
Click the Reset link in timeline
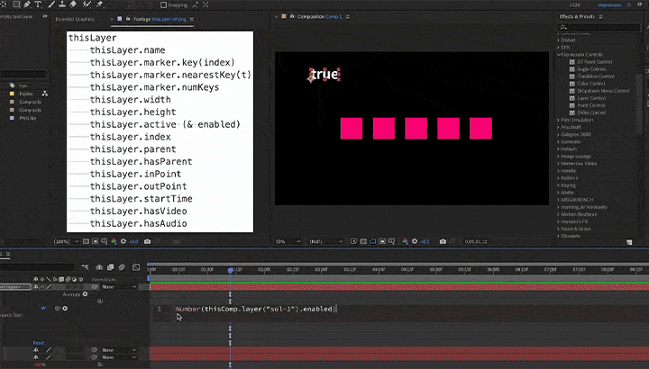coord(39,343)
